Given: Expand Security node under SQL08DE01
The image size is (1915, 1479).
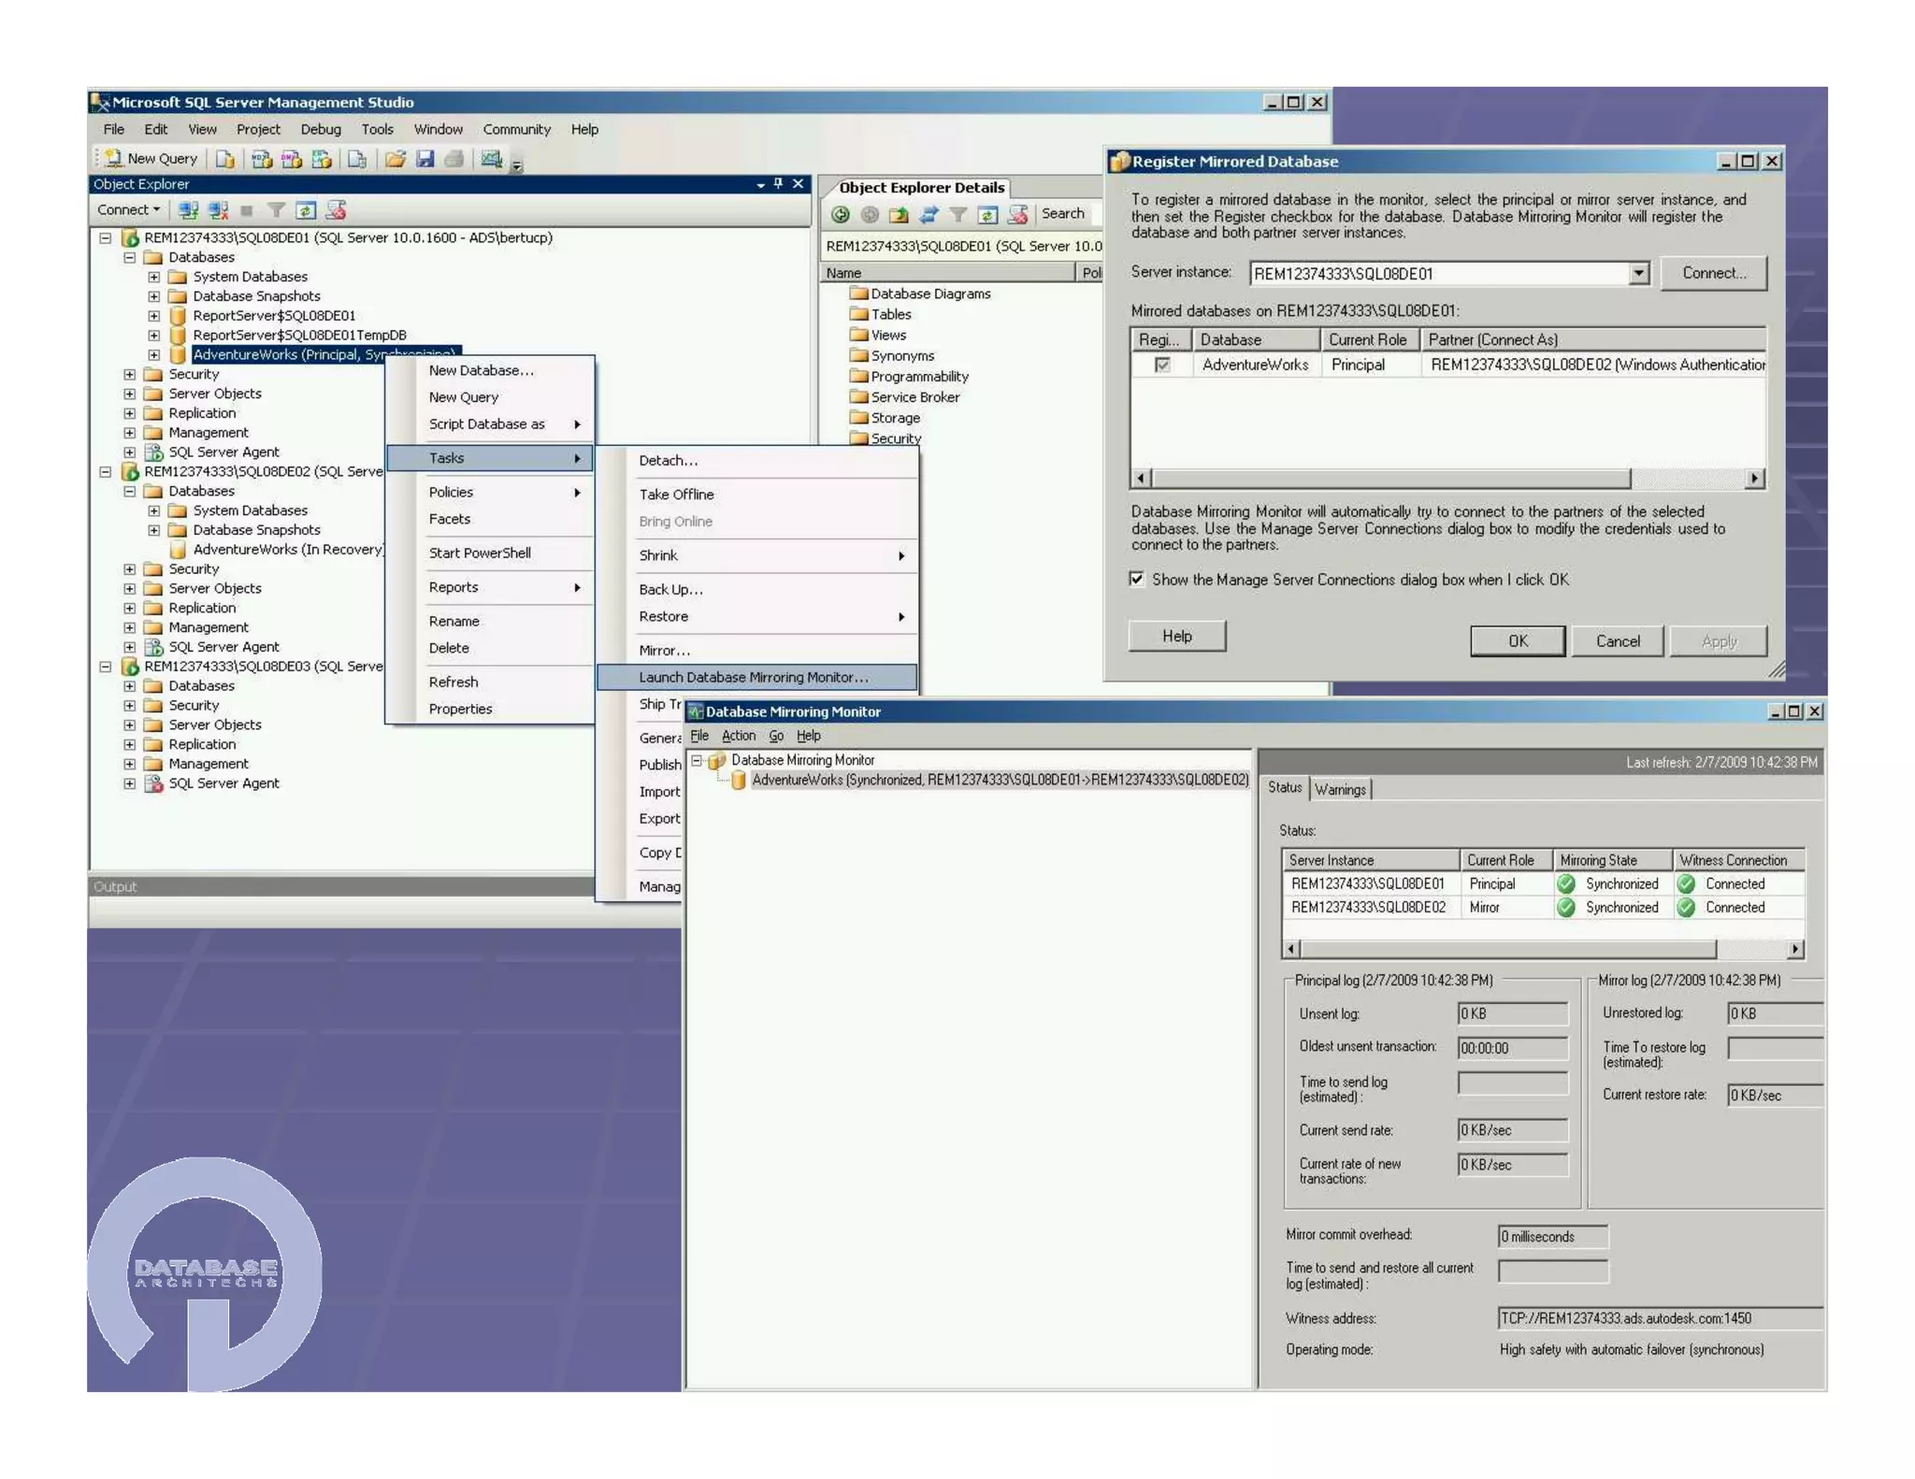Looking at the screenshot, I should pyautogui.click(x=130, y=374).
